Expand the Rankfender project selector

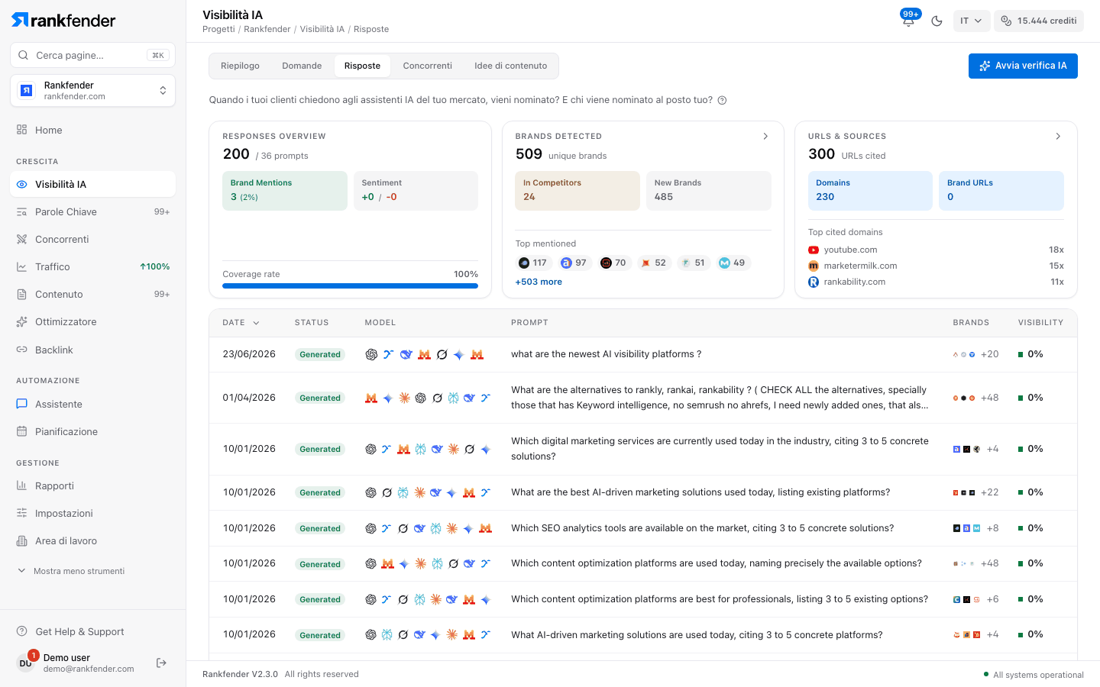tap(92, 90)
